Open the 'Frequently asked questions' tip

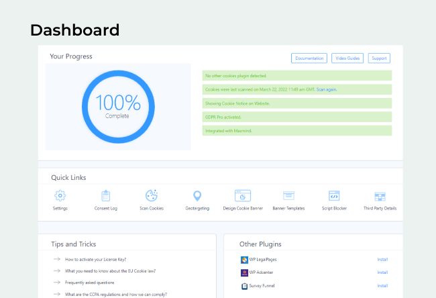pyautogui.click(x=89, y=283)
